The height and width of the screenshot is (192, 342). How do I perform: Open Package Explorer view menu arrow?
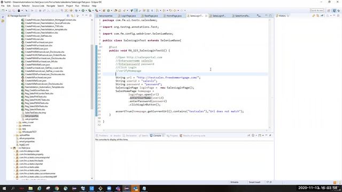[x=78, y=15]
